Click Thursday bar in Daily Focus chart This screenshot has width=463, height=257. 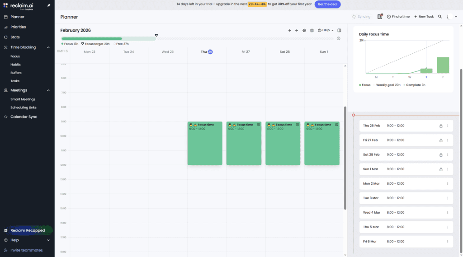tap(426, 71)
